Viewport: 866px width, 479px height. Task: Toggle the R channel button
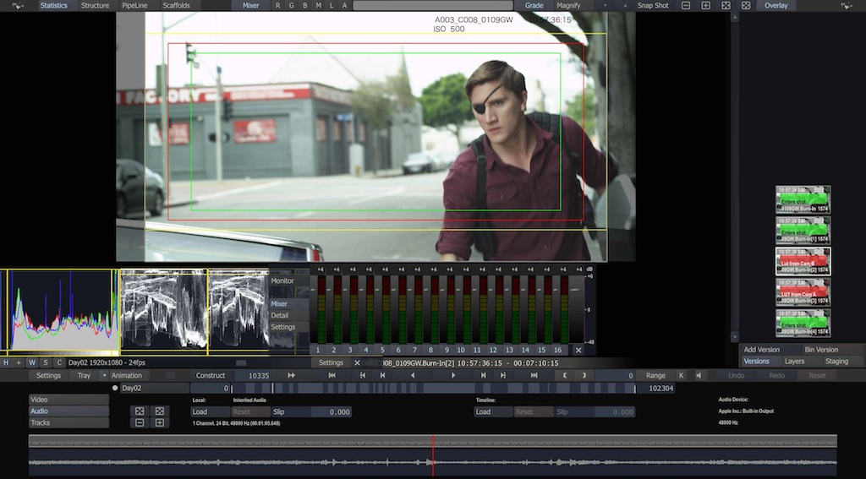(x=278, y=5)
